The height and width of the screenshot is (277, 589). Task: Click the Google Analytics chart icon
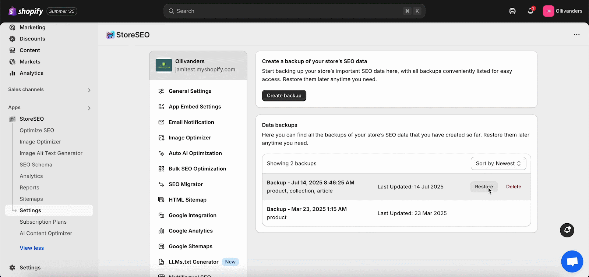coord(161,231)
